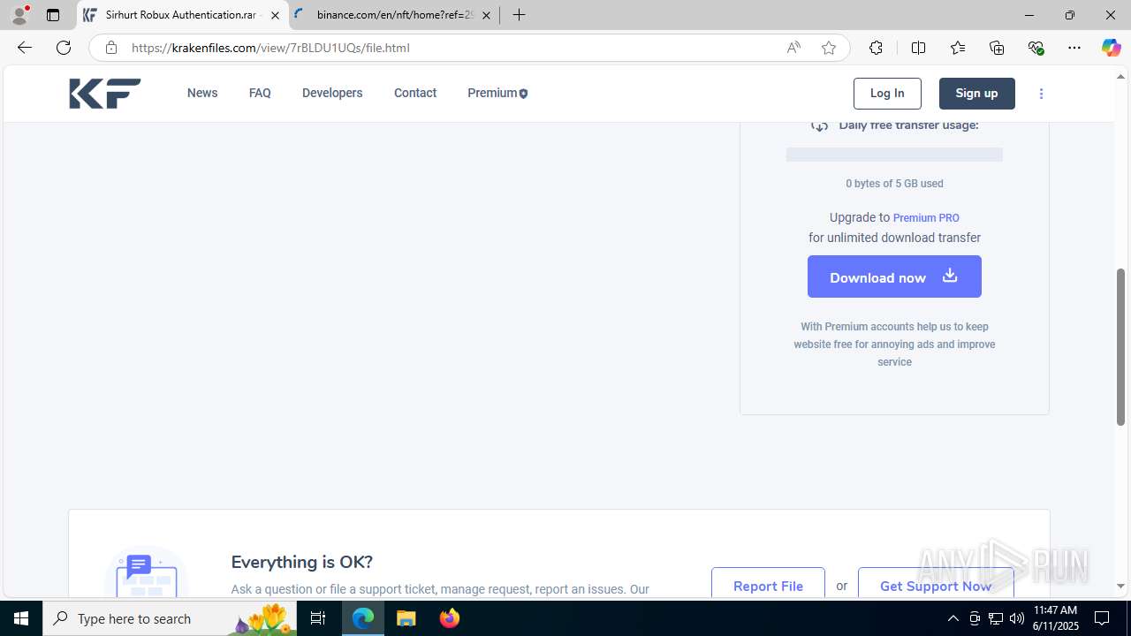
Task: Open the Extensions puzzle icon
Action: tap(876, 48)
